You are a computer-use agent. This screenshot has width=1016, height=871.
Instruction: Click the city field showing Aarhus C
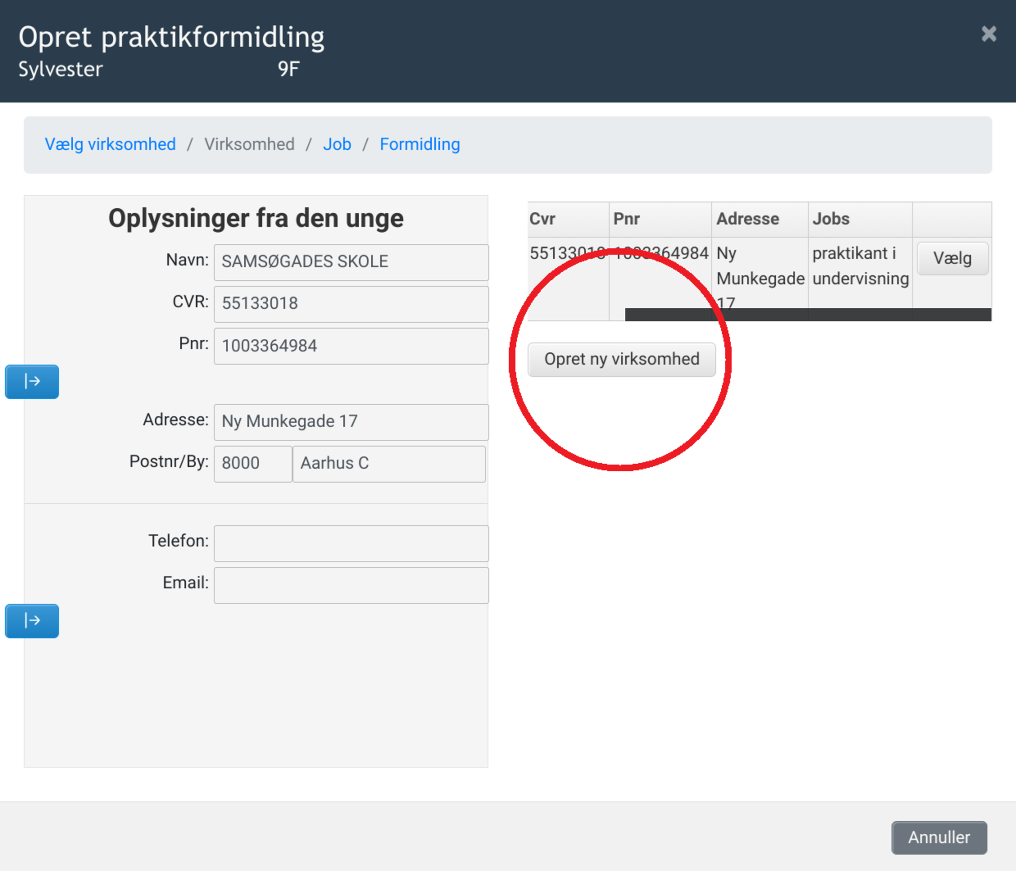pos(389,464)
